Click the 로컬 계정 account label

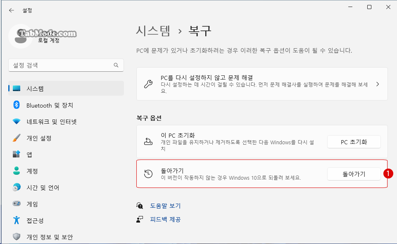(49, 40)
